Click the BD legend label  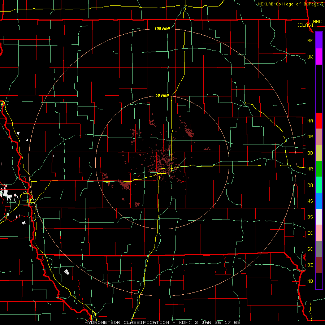click(310, 153)
